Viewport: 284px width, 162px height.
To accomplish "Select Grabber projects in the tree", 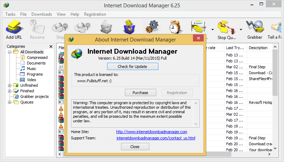I will coord(35,97).
